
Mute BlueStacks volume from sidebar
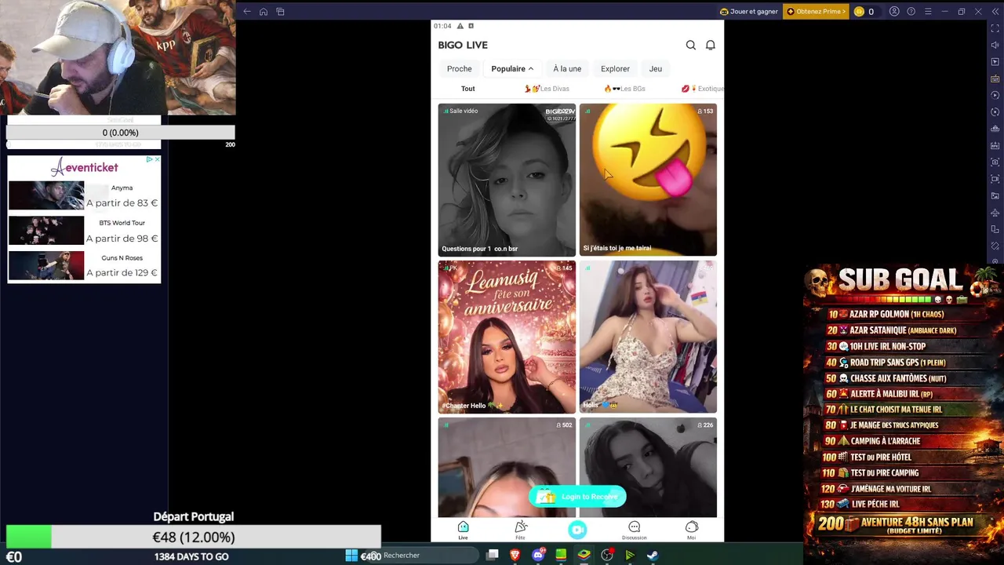[995, 45]
